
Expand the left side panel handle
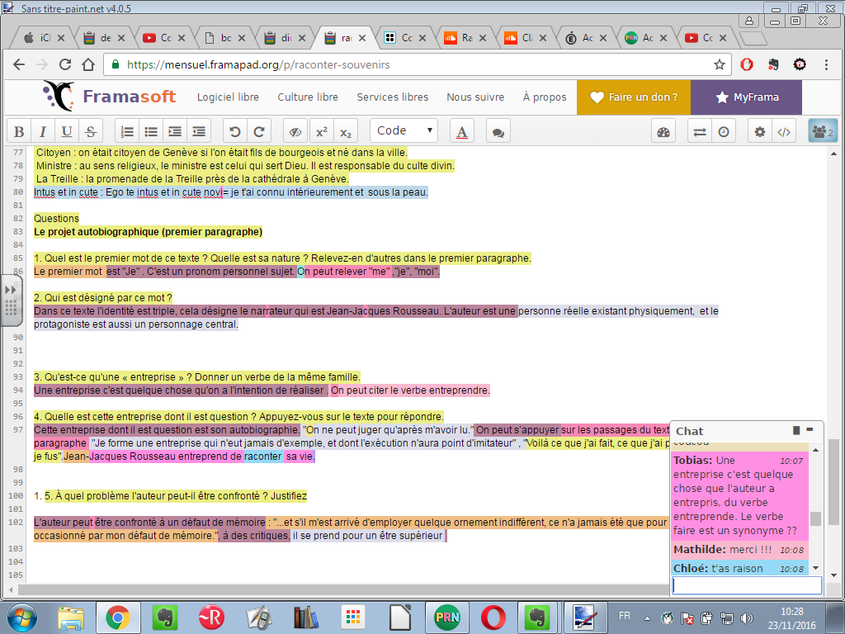tap(11, 300)
